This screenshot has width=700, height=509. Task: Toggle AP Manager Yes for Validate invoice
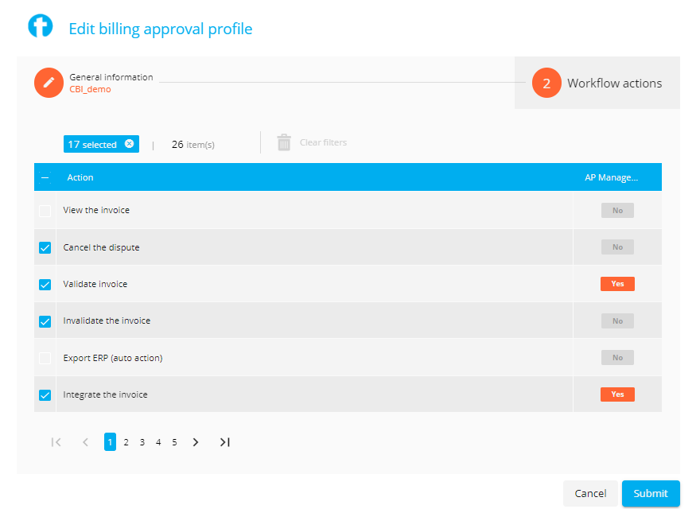pyautogui.click(x=617, y=284)
